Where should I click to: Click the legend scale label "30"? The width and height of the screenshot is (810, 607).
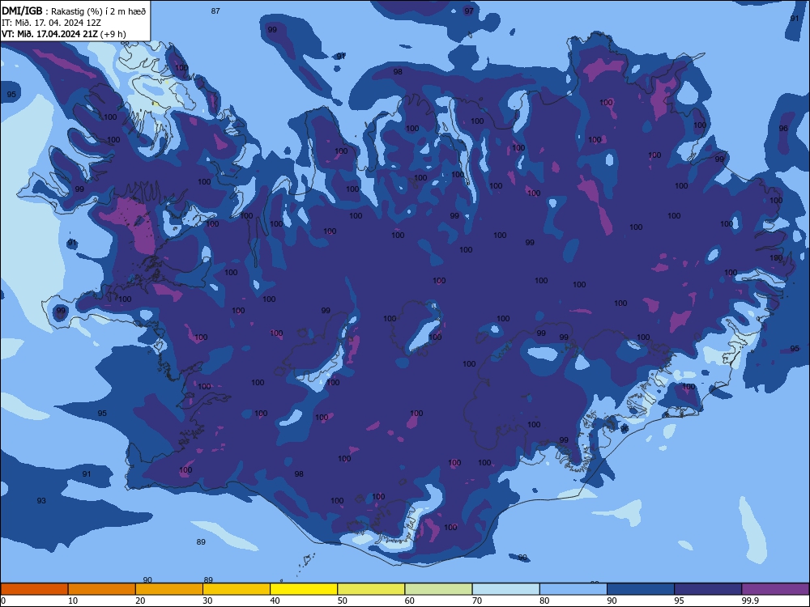(207, 601)
